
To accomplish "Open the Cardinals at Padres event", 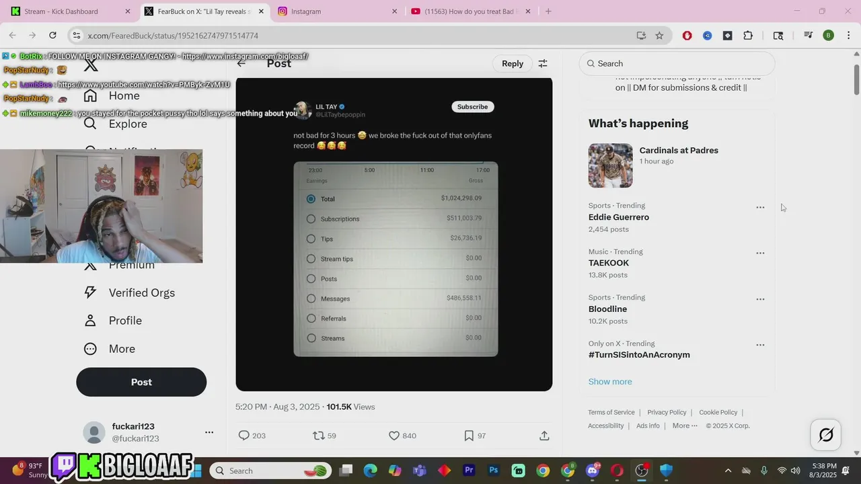I will coord(678,165).
